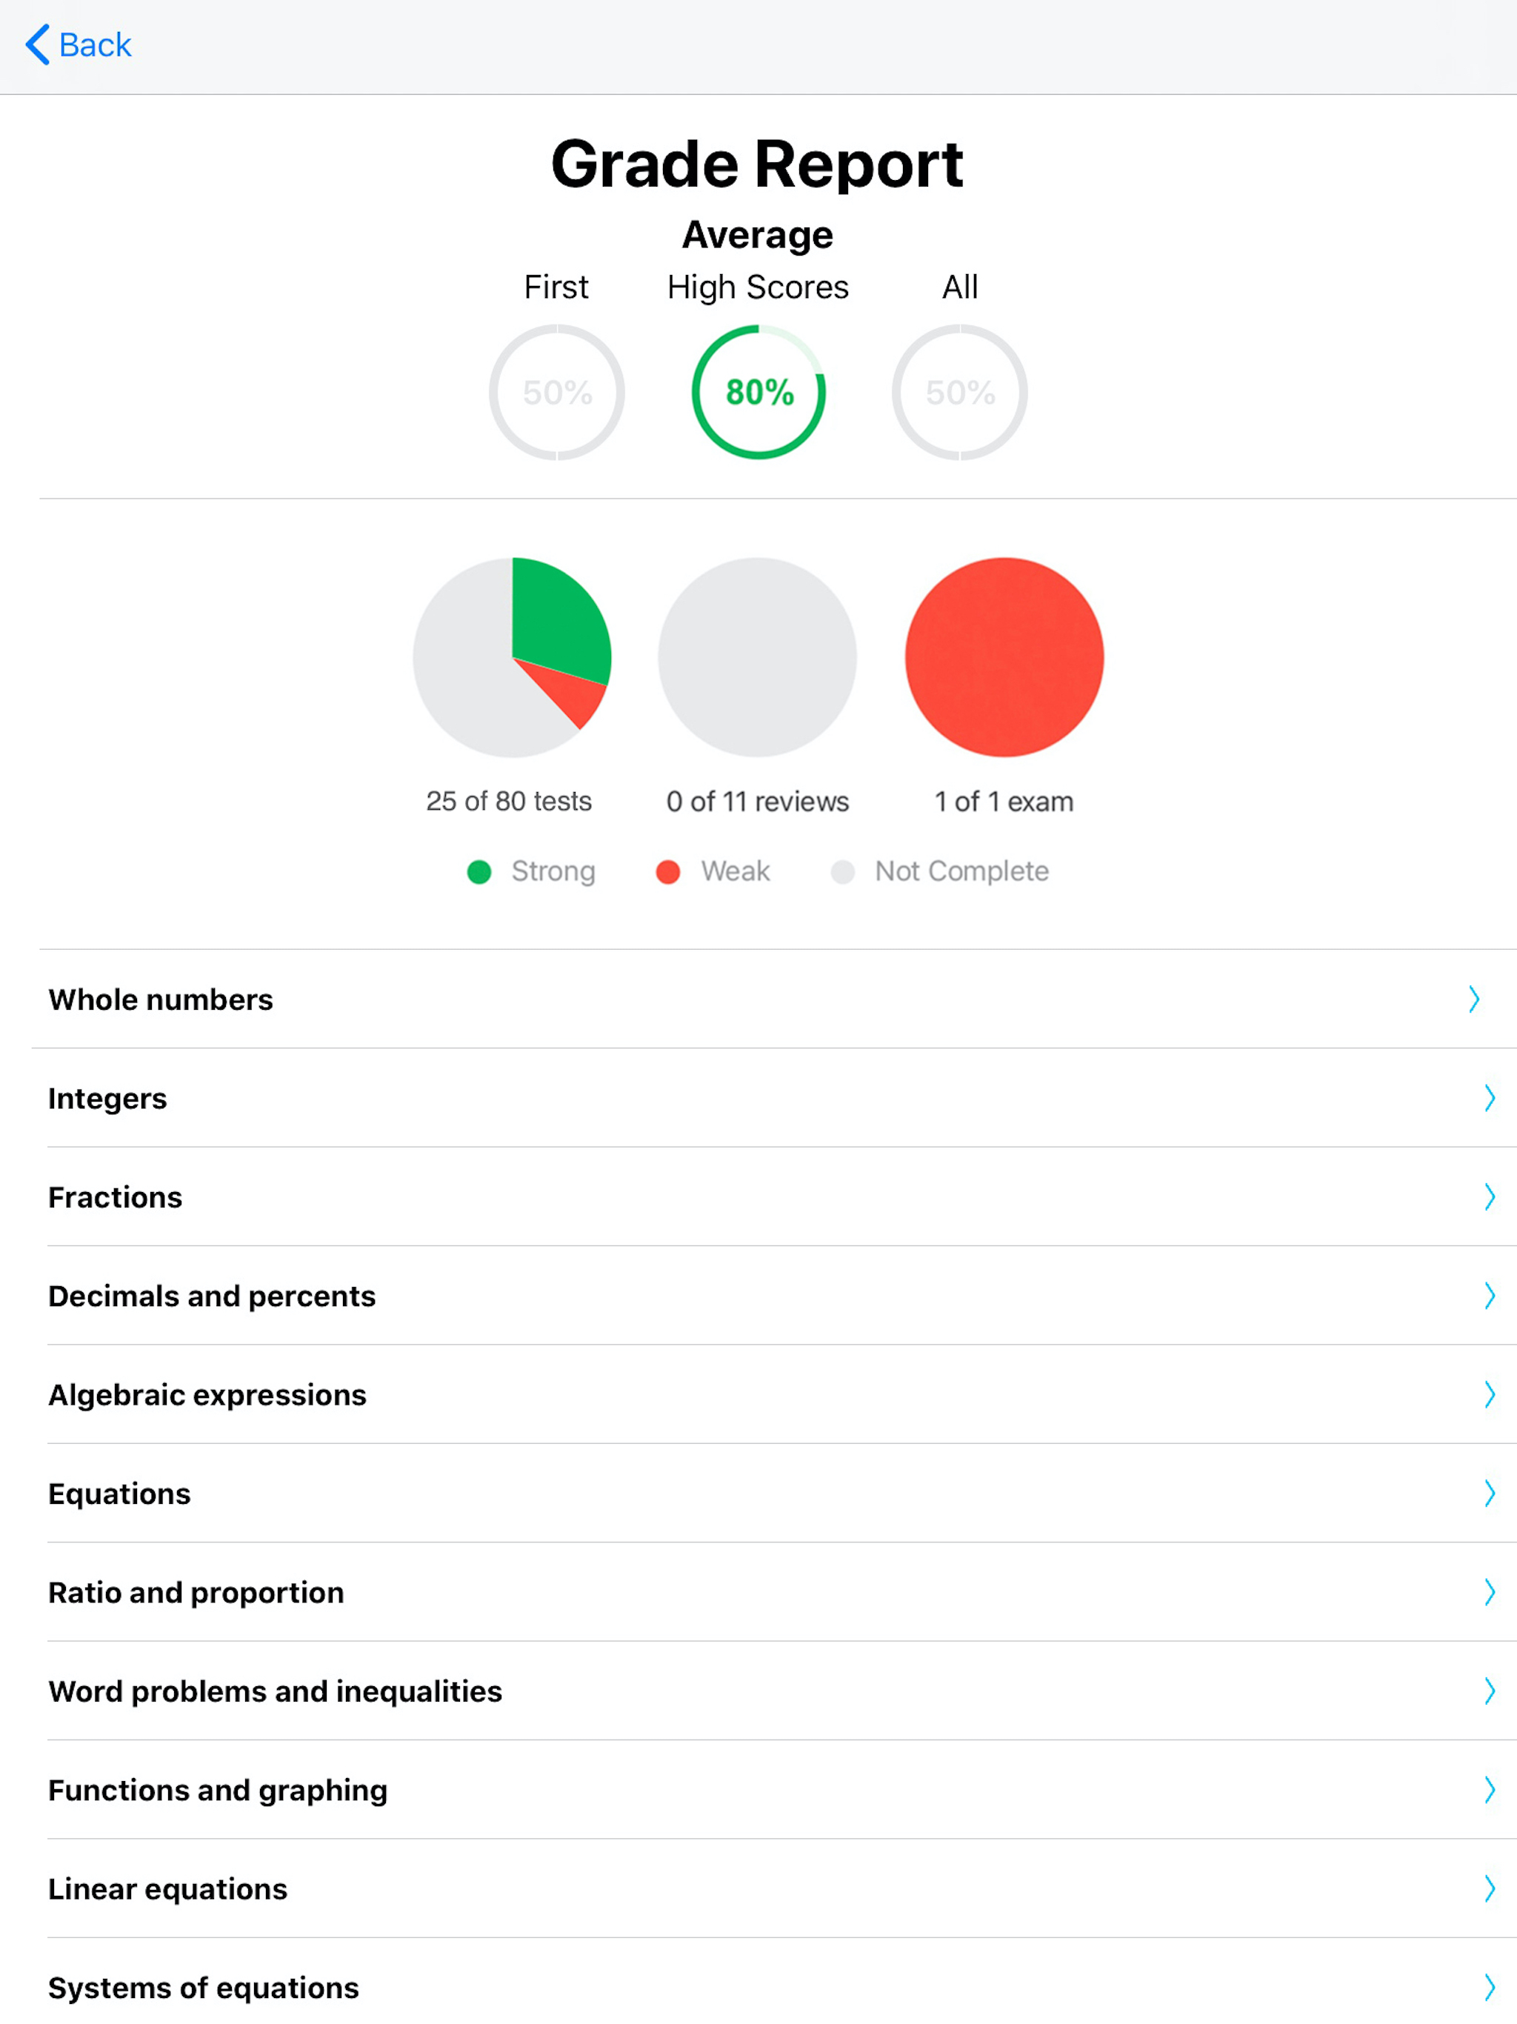
Task: Expand Linear equations via its chevron
Action: click(x=1490, y=1888)
